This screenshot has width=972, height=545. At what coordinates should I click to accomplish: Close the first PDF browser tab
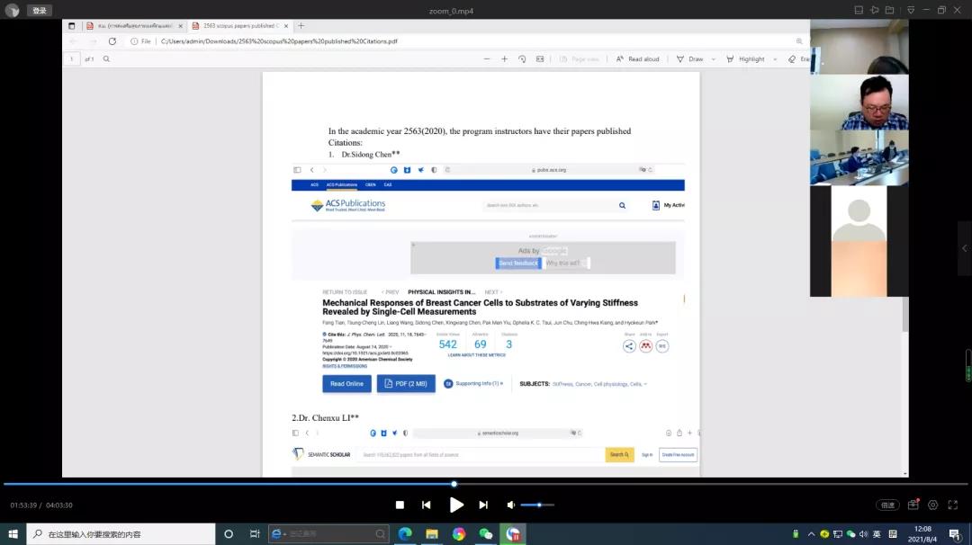(180, 26)
